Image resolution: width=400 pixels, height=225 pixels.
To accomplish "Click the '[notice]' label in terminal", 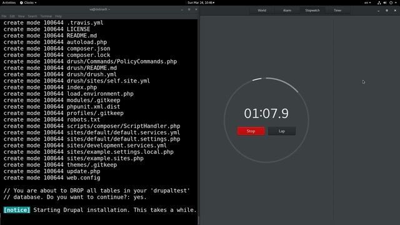I will [17, 210].
